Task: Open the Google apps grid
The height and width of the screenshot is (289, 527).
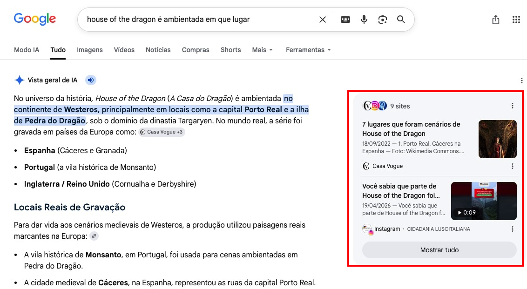Action: tap(516, 20)
